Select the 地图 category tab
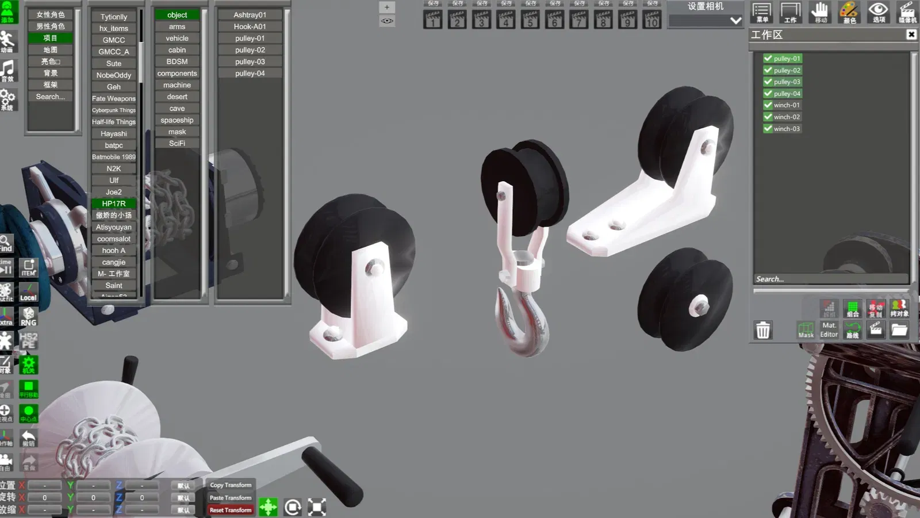 pos(51,49)
